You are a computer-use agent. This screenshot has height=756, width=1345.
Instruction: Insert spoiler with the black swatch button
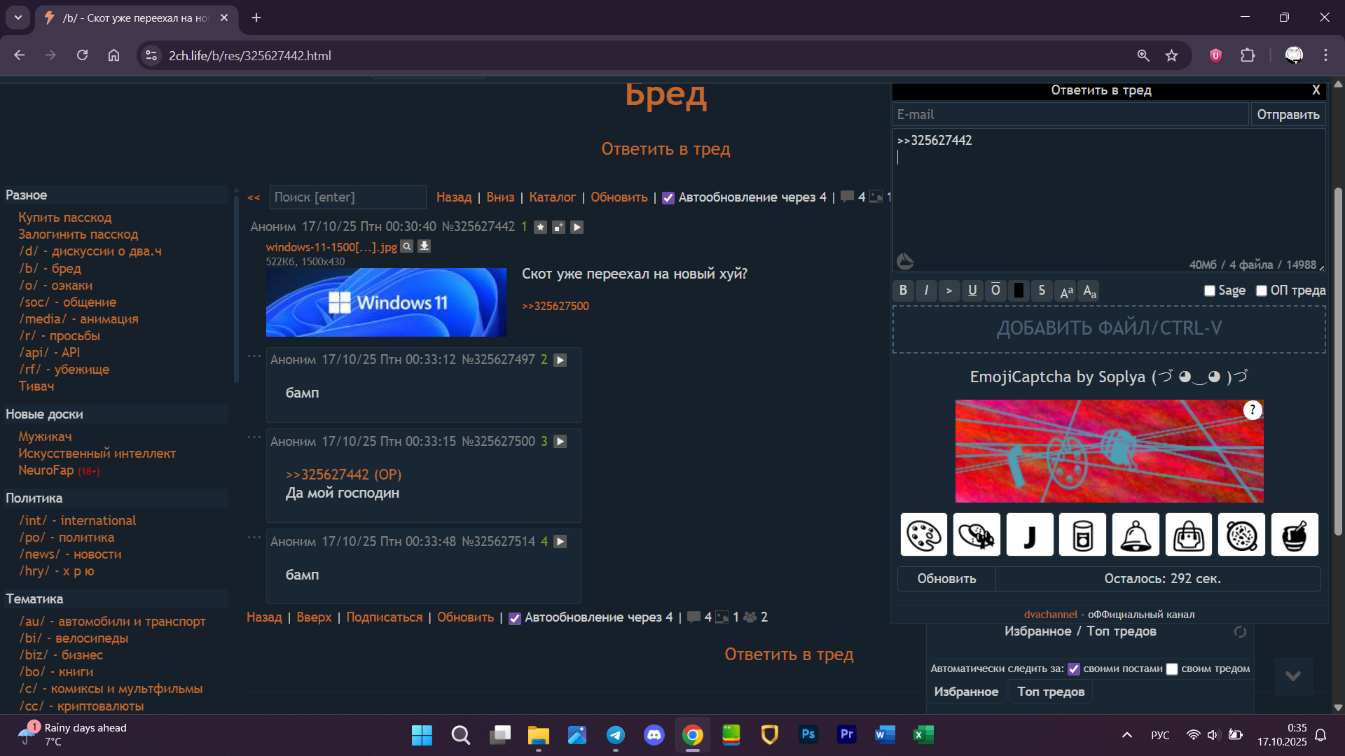[1019, 290]
